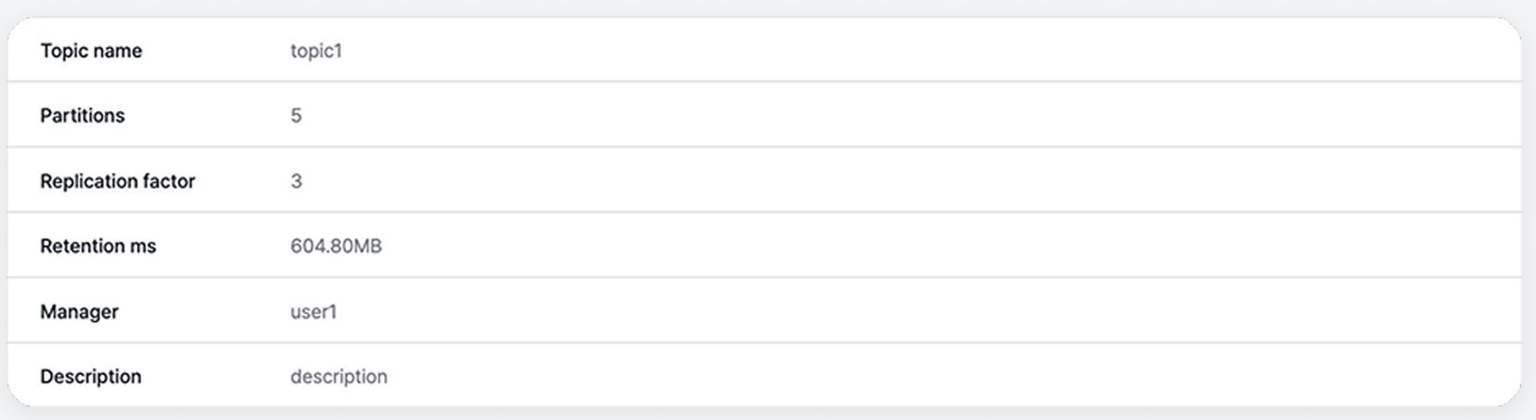The height and width of the screenshot is (420, 1536).
Task: Click empty space in Retention ms row
Action: tap(883, 246)
